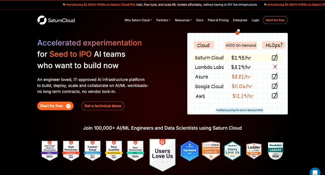The image size is (325, 175).
Task: Click the Easiest Setup Small Business badge
Action: pos(92,150)
